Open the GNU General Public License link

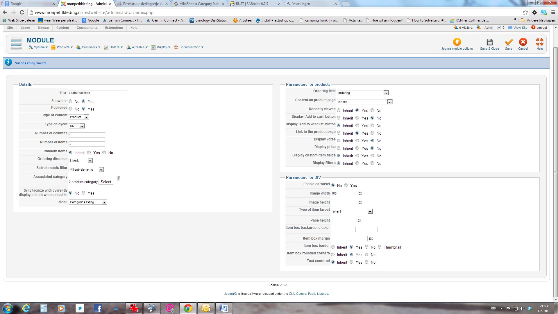coord(308,294)
